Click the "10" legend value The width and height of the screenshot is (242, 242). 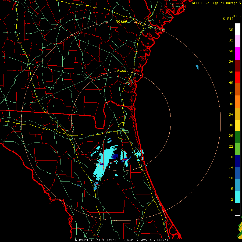click(231, 178)
